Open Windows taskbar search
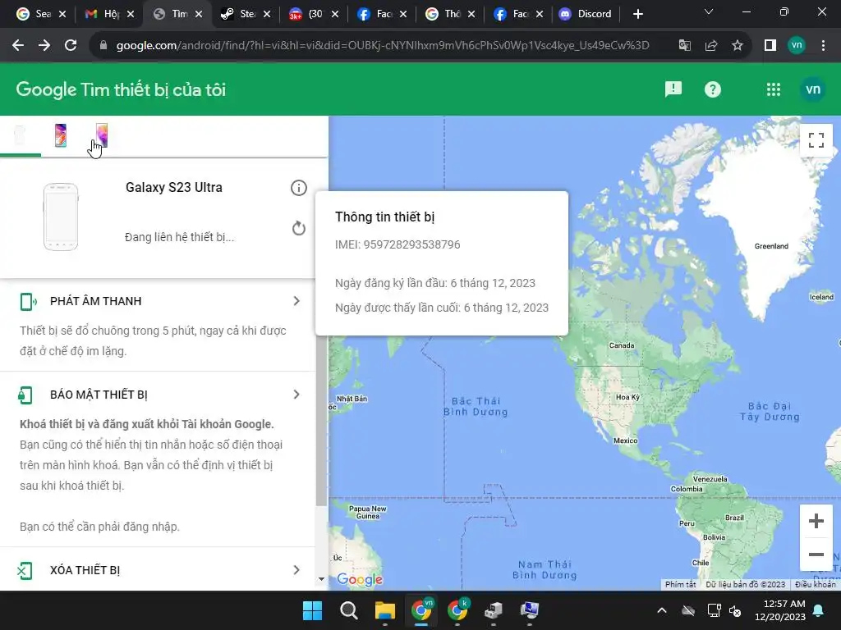 click(348, 610)
